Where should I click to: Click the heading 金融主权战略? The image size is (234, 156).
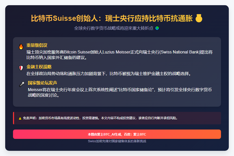point(39,67)
